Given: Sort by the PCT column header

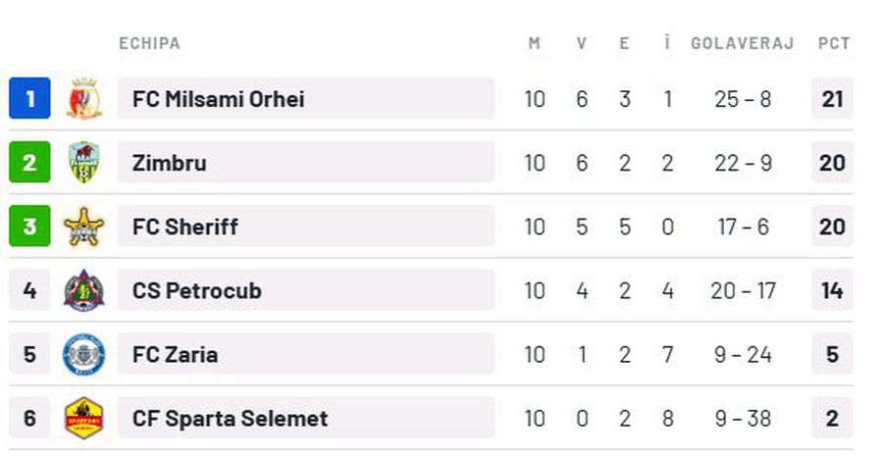Looking at the screenshot, I should click(833, 44).
